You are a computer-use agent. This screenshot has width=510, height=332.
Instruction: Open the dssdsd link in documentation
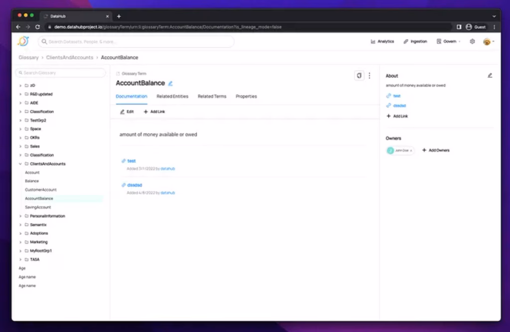[x=134, y=185]
